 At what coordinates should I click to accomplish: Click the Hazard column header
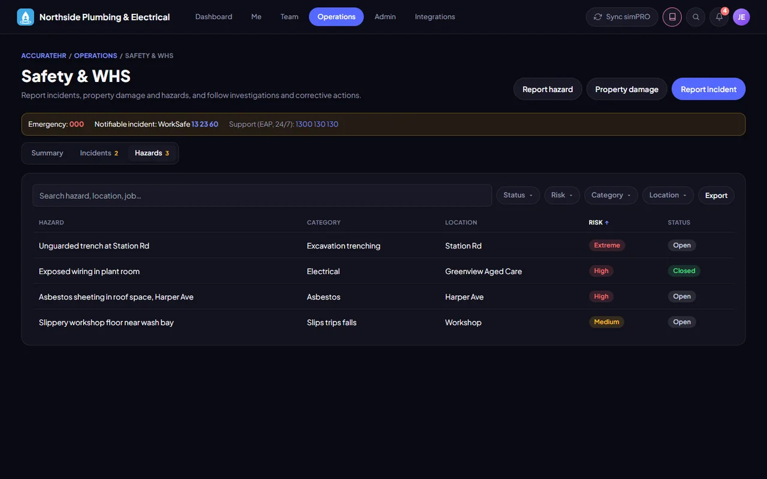coord(52,223)
